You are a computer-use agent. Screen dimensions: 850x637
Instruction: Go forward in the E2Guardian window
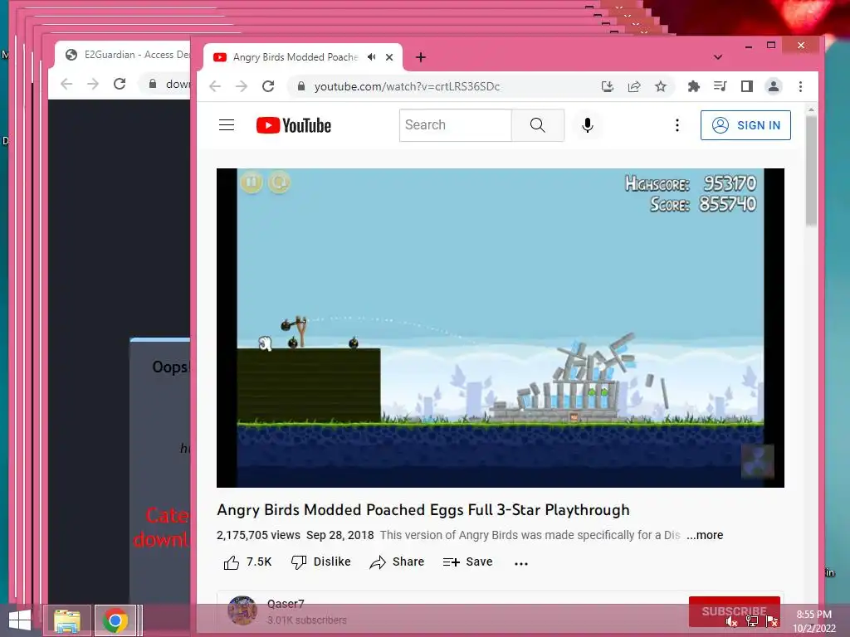tap(93, 84)
